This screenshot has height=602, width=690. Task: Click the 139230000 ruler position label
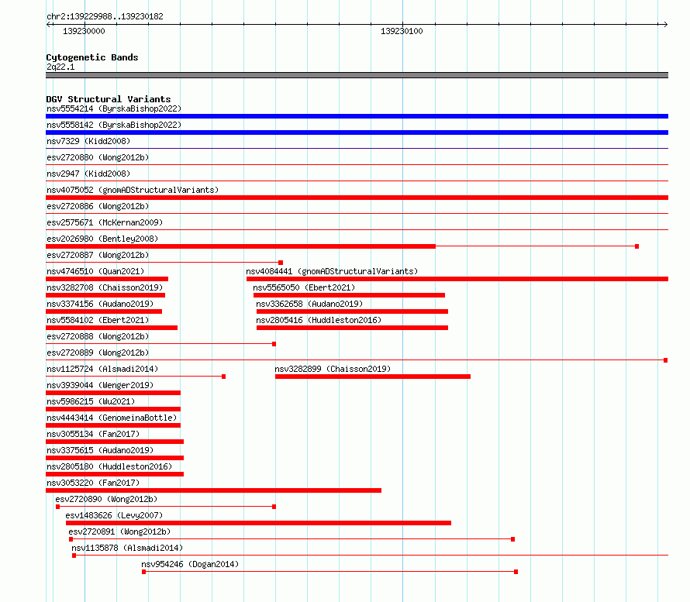[x=84, y=31]
